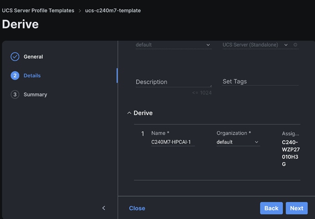
Task: Click the Derive page heading
Action: (x=21, y=24)
